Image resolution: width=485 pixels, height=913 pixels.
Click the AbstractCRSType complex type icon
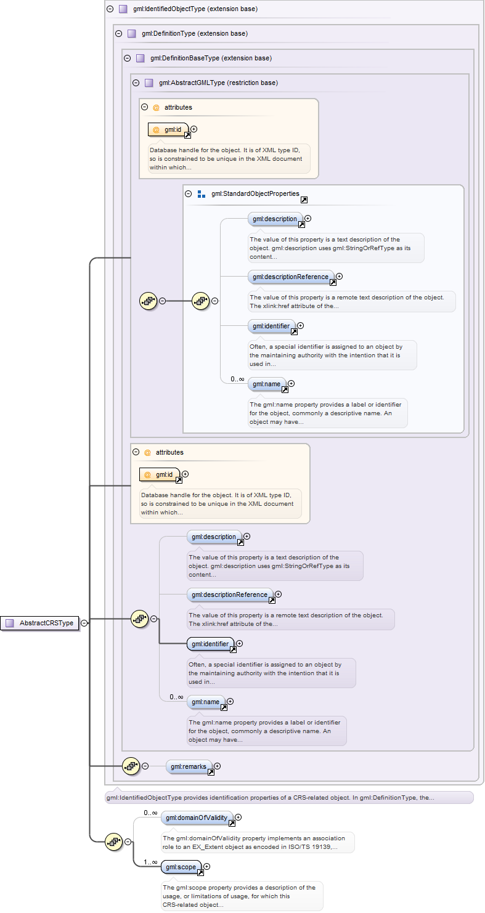(x=9, y=623)
